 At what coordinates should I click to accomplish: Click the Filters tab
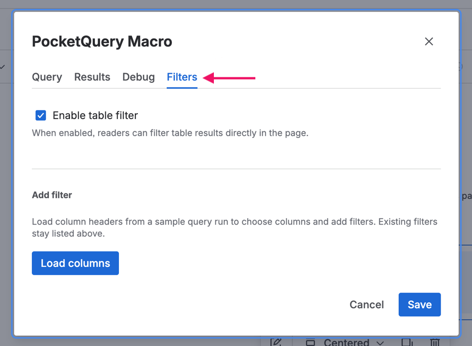(182, 77)
